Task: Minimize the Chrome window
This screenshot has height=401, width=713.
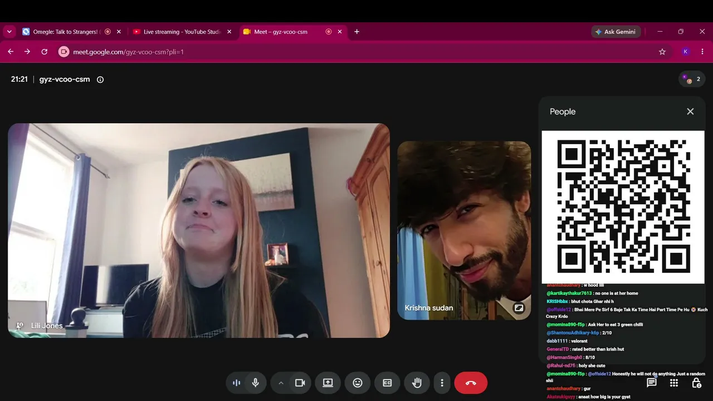Action: [x=660, y=32]
